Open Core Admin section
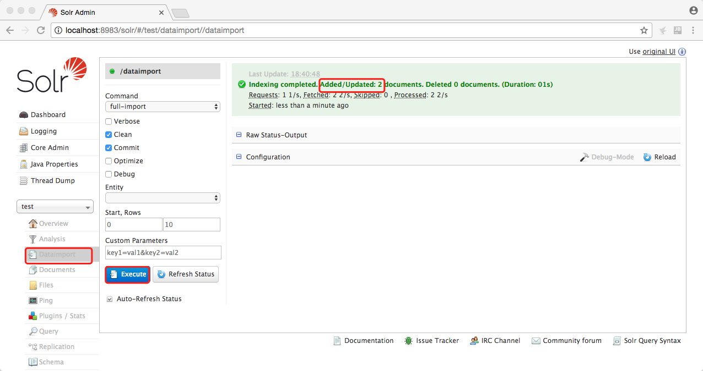 [x=50, y=148]
